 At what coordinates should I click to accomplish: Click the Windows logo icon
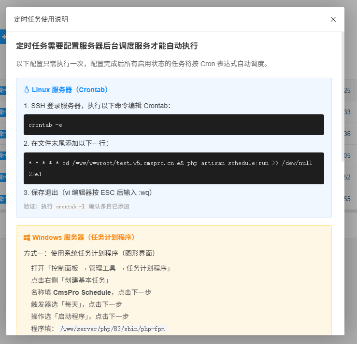[27, 237]
